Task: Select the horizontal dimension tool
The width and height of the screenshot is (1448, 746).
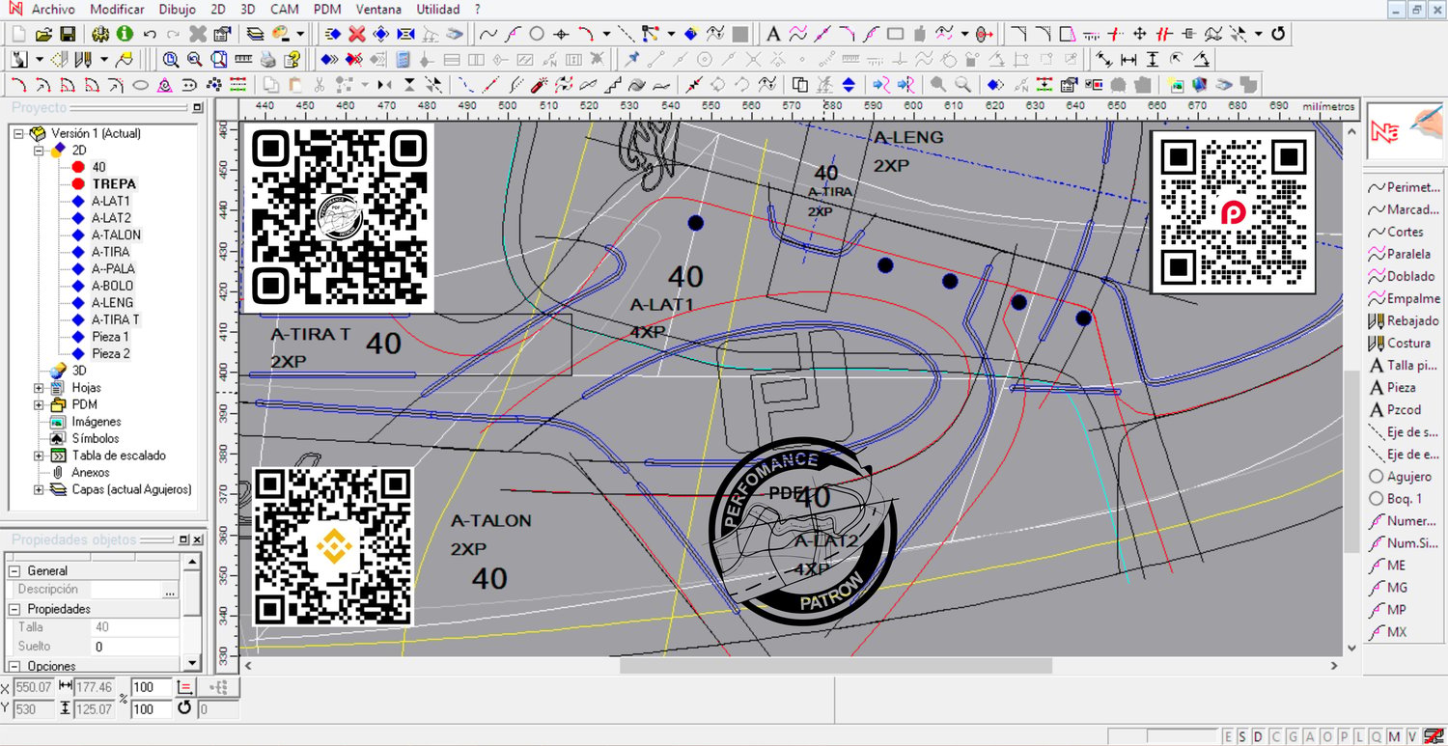Action: coord(1128,60)
